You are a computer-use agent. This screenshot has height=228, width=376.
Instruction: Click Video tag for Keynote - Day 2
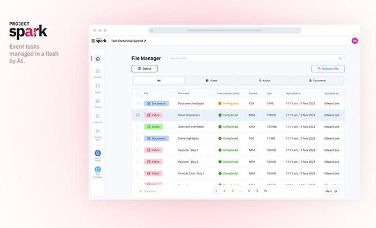click(x=153, y=162)
